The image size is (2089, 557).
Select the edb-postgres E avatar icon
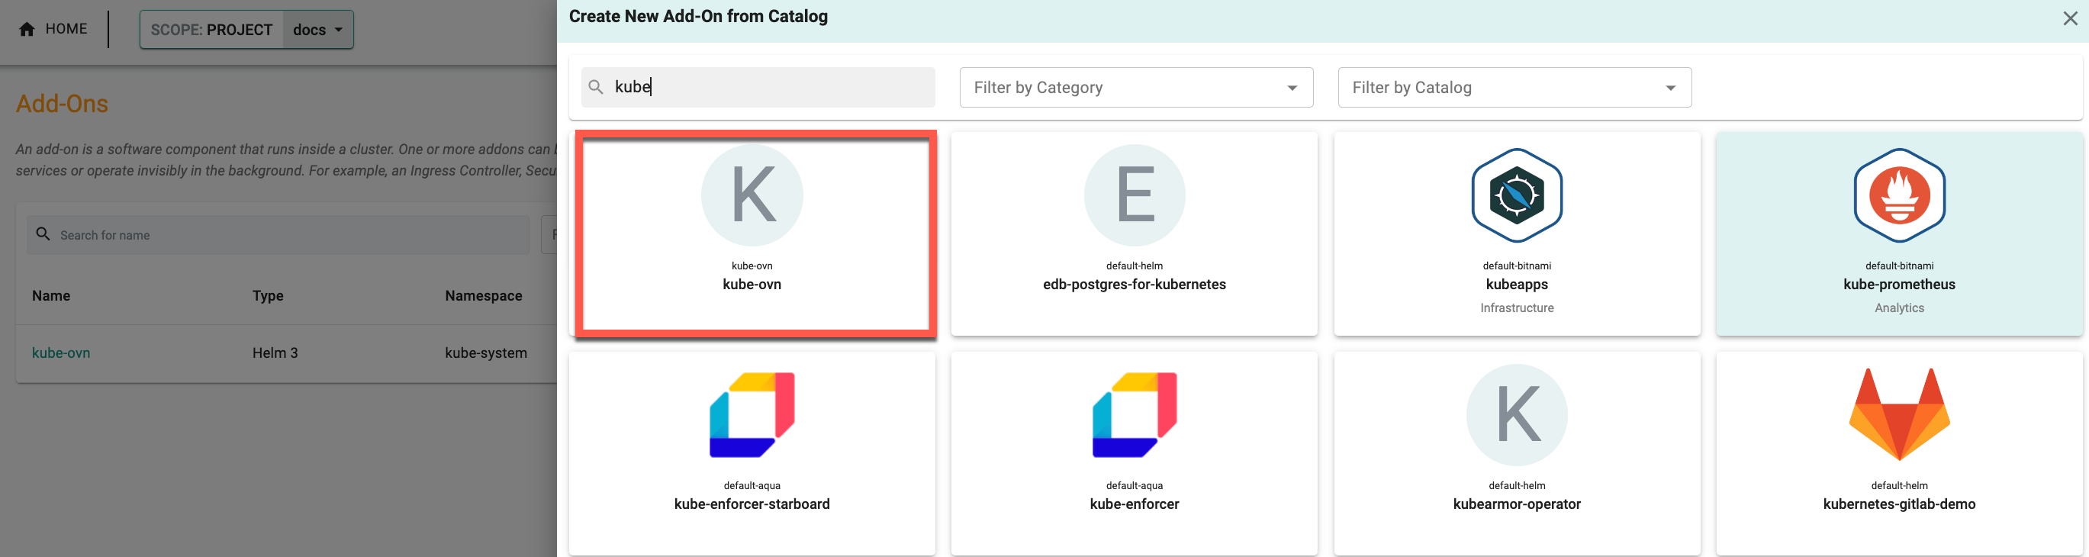(1135, 195)
